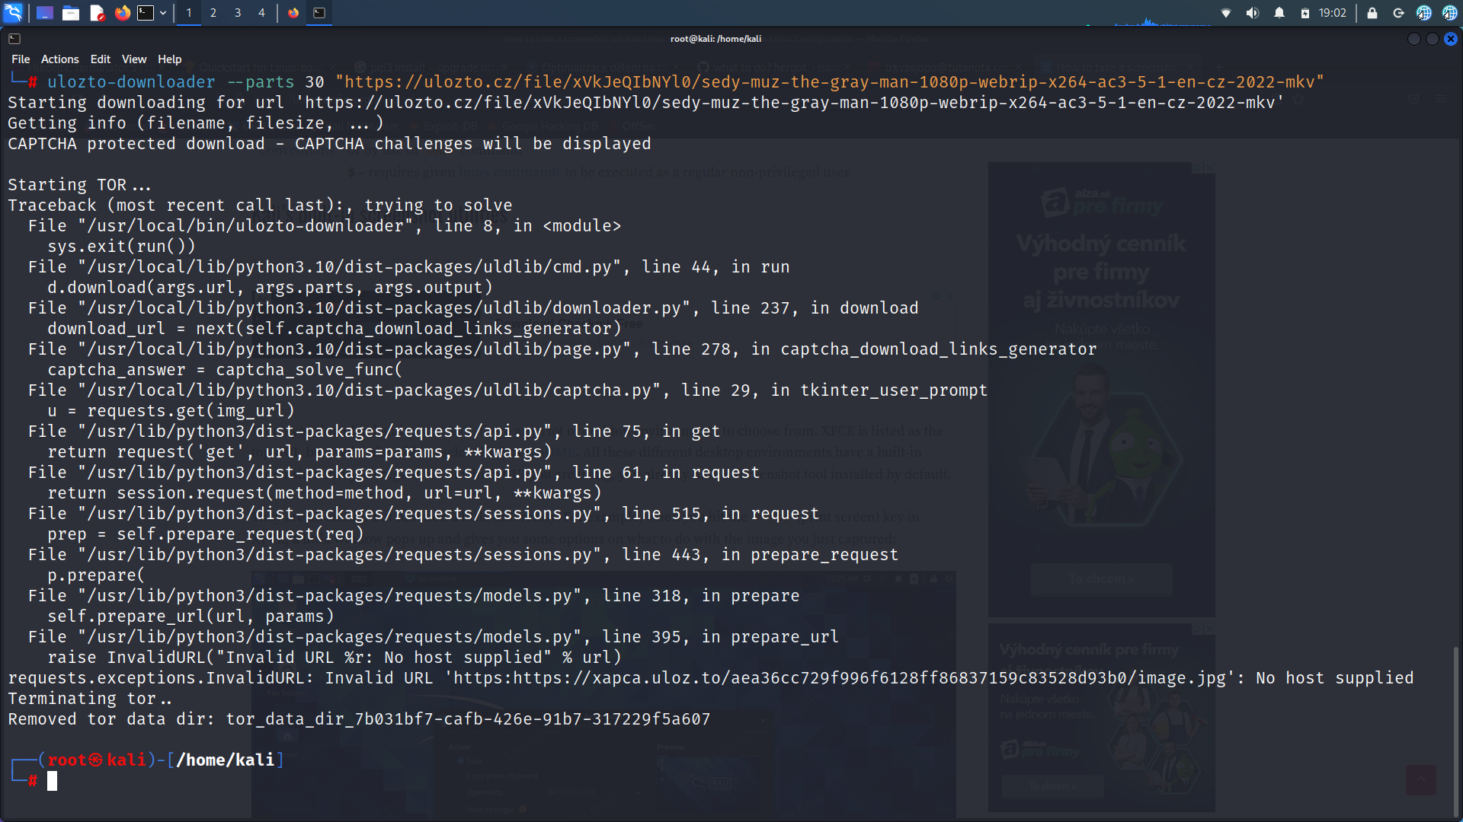Open the notifications bell in system tray
This screenshot has height=822, width=1463.
click(x=1280, y=12)
